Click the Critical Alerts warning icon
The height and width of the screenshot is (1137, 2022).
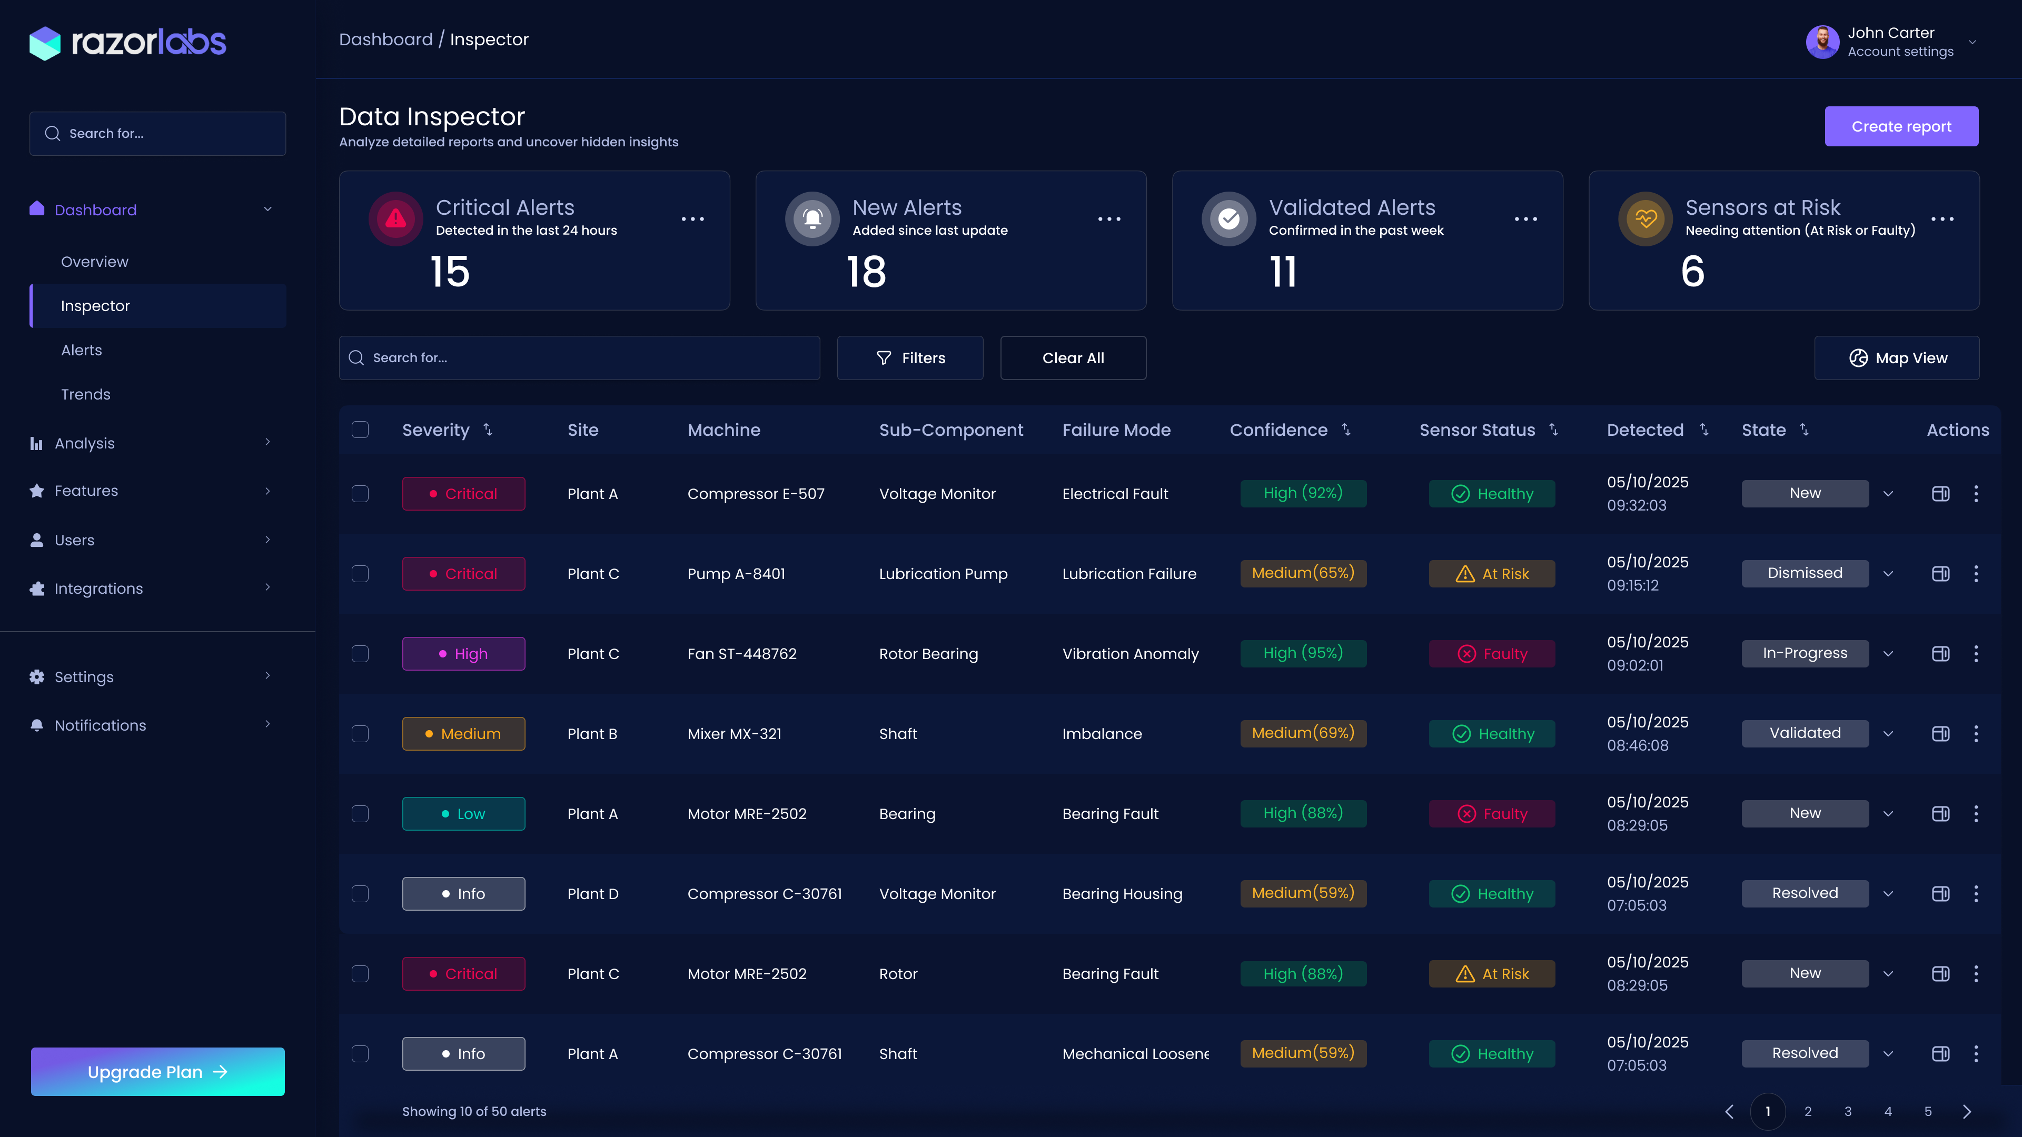click(395, 219)
